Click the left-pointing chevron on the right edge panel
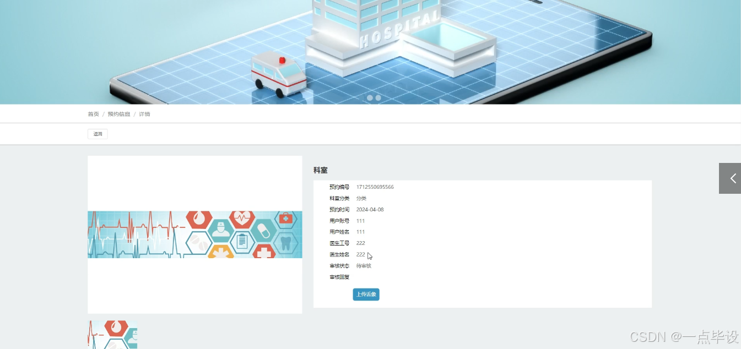Image resolution: width=741 pixels, height=349 pixels. point(732,178)
